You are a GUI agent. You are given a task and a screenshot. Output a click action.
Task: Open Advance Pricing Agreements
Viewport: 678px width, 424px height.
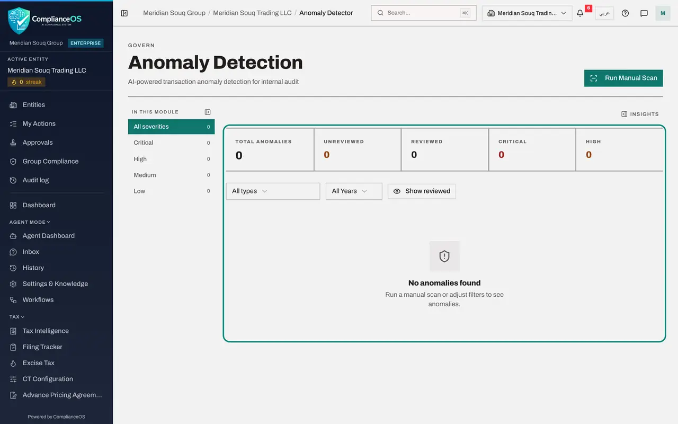pyautogui.click(x=56, y=395)
